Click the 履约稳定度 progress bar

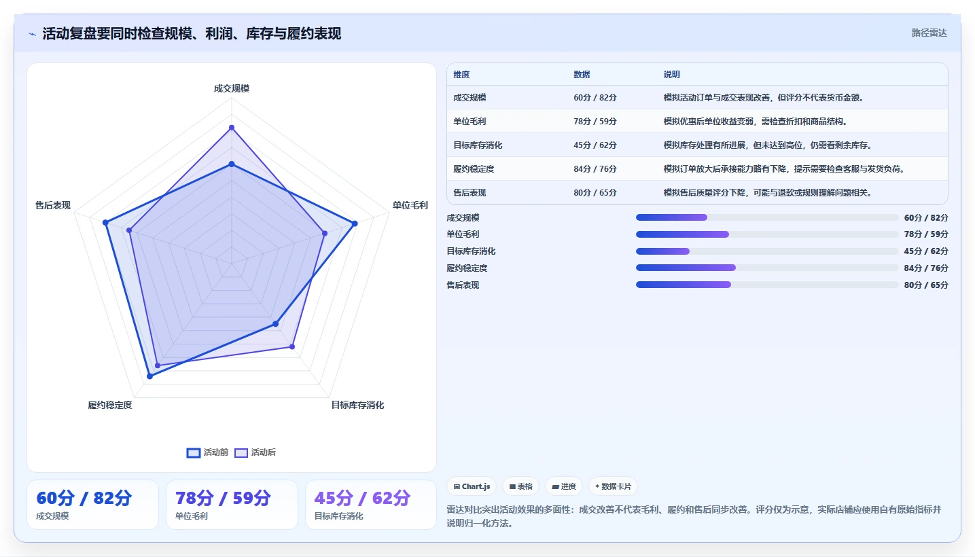click(x=767, y=268)
